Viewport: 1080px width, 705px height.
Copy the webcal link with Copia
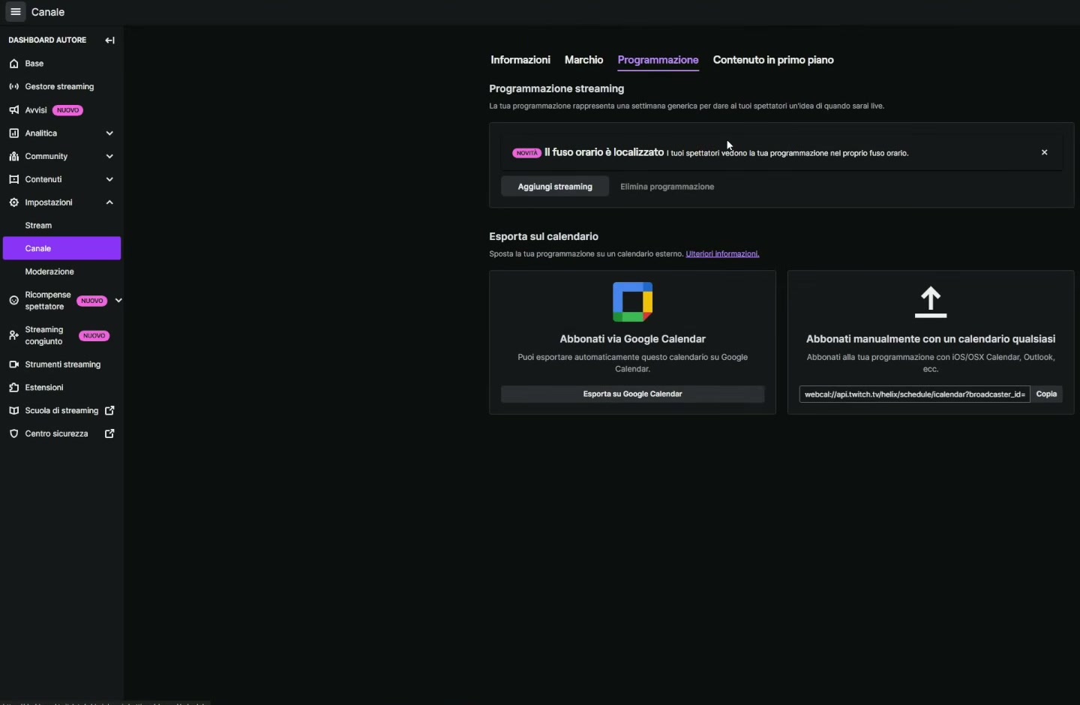pos(1046,394)
